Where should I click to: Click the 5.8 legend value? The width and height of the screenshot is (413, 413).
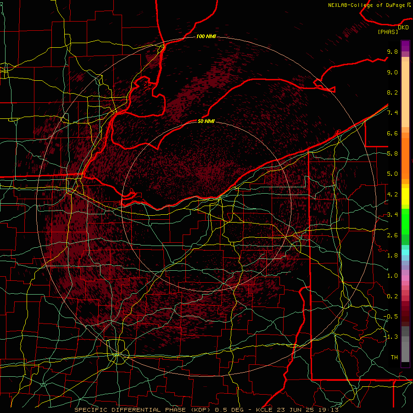click(392, 154)
